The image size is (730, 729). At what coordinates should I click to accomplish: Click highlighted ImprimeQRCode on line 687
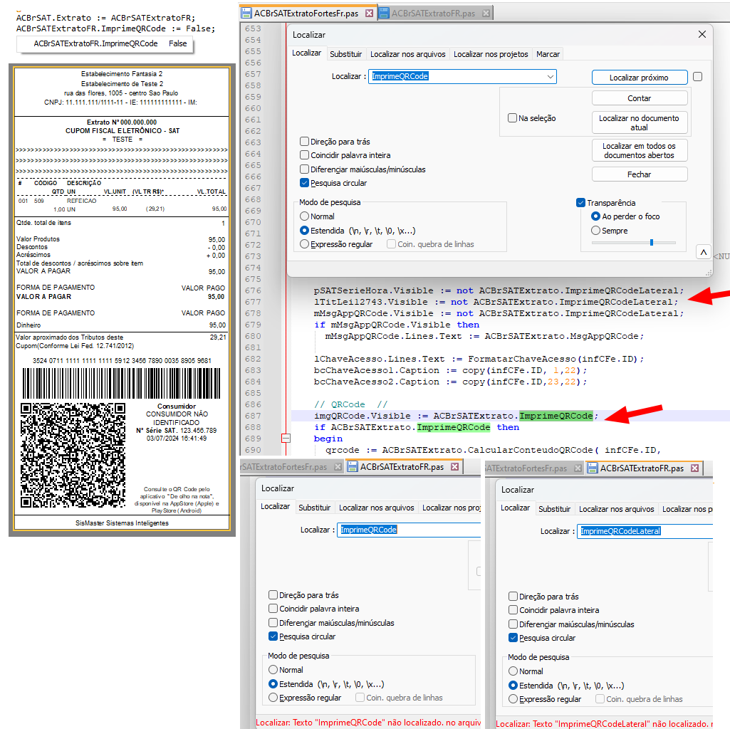point(556,416)
